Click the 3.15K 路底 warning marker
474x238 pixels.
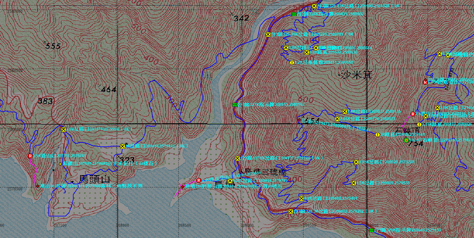click(419, 125)
